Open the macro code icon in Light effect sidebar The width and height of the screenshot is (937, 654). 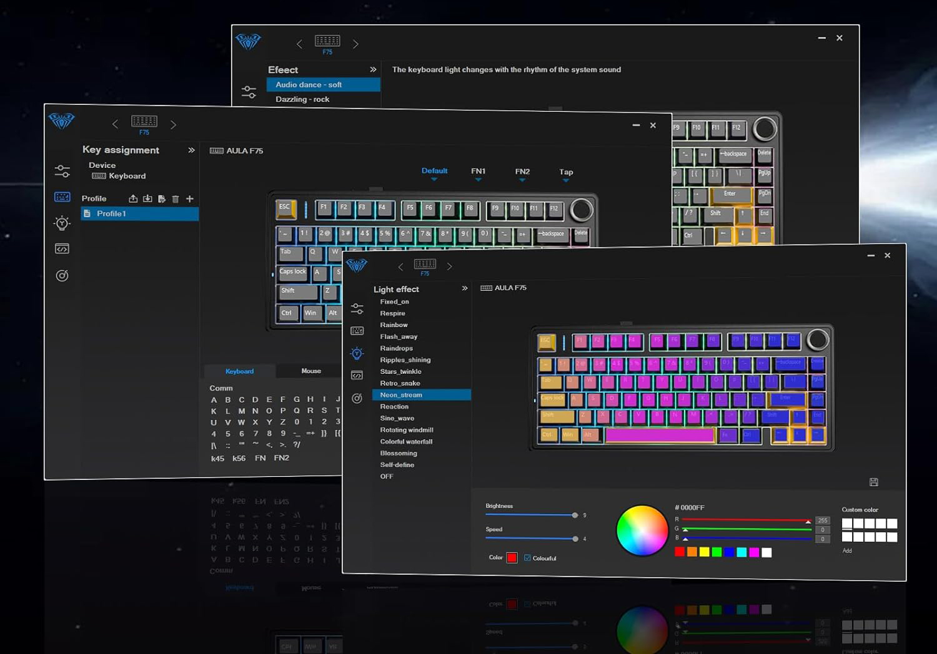click(x=357, y=375)
